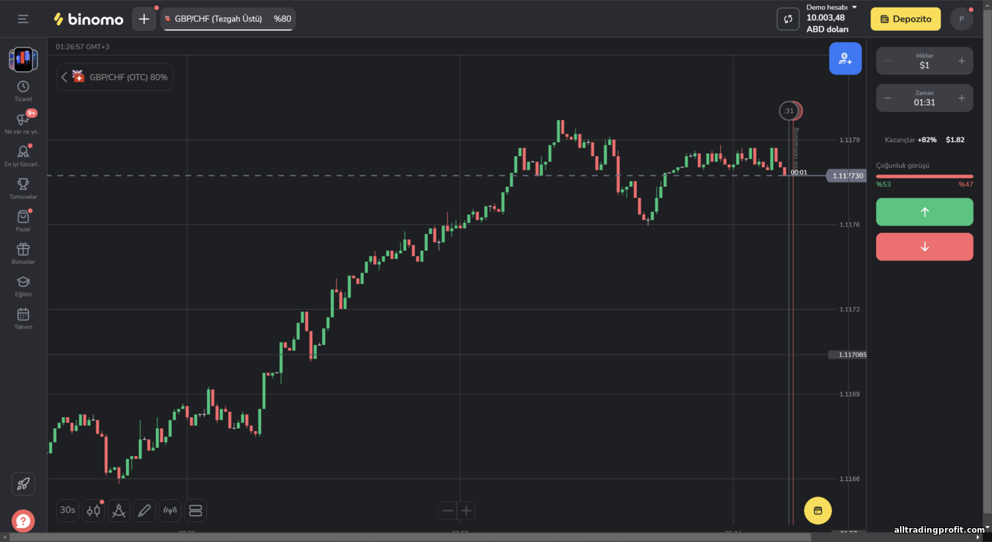The width and height of the screenshot is (992, 542).
Task: Switch account with refresh arrows icon
Action: [788, 19]
